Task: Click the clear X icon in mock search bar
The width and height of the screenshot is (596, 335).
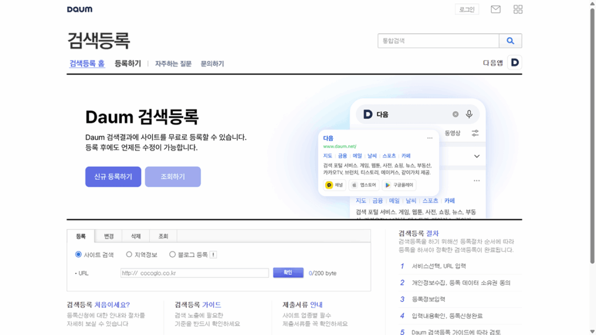Action: click(x=455, y=115)
